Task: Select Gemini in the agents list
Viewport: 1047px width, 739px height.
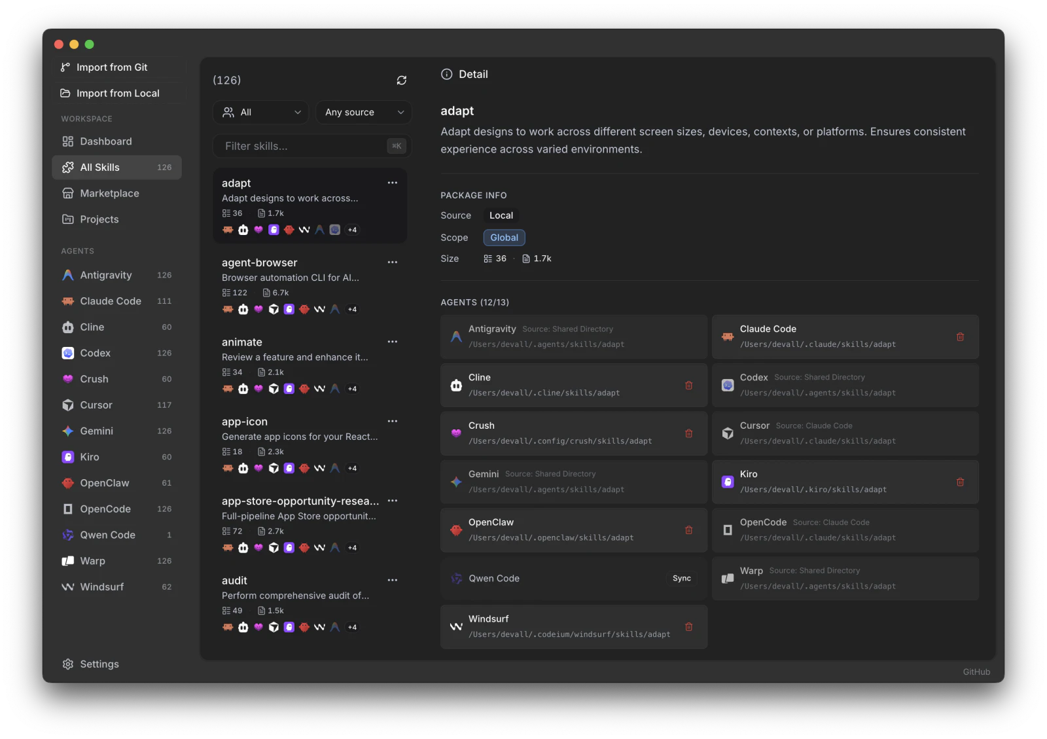Action: click(116, 431)
